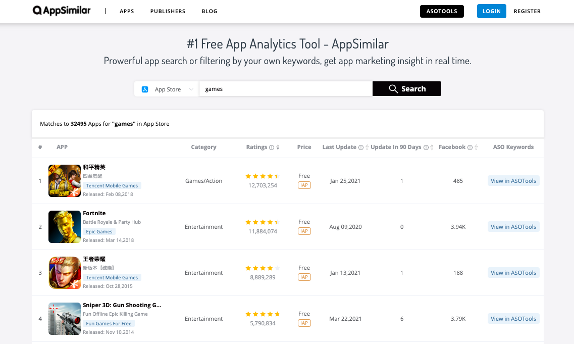The height and width of the screenshot is (344, 574).
Task: Sort by Update In 90 Days
Action: (x=432, y=148)
